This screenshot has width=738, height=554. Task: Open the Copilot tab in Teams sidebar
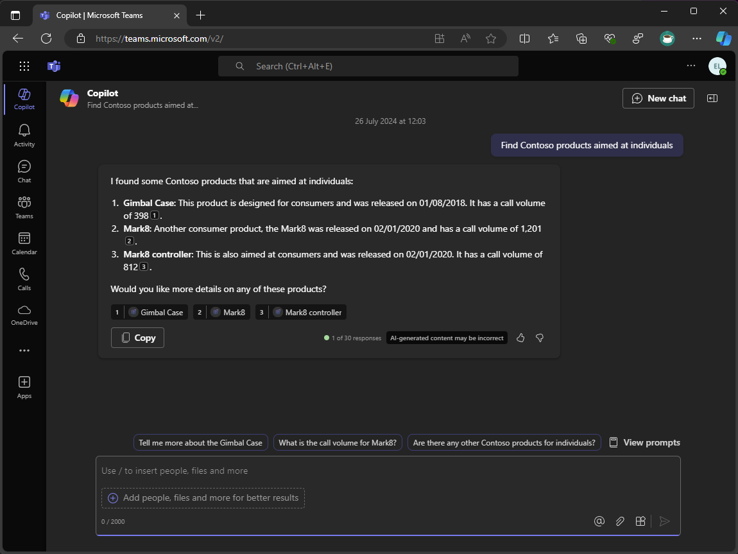point(24,99)
